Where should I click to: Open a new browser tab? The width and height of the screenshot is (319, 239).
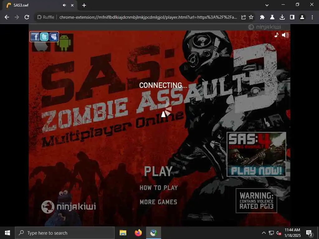click(84, 5)
